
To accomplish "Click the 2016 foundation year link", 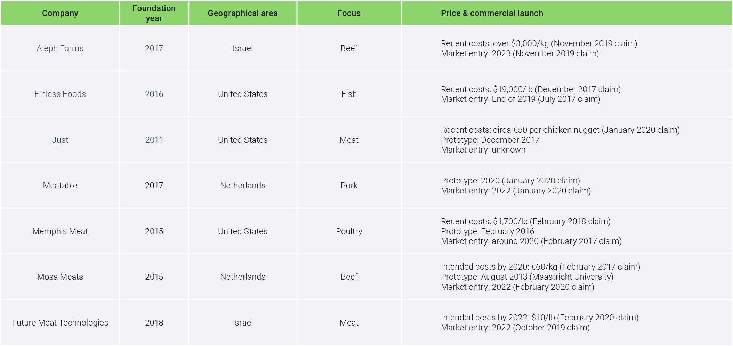I will [154, 94].
